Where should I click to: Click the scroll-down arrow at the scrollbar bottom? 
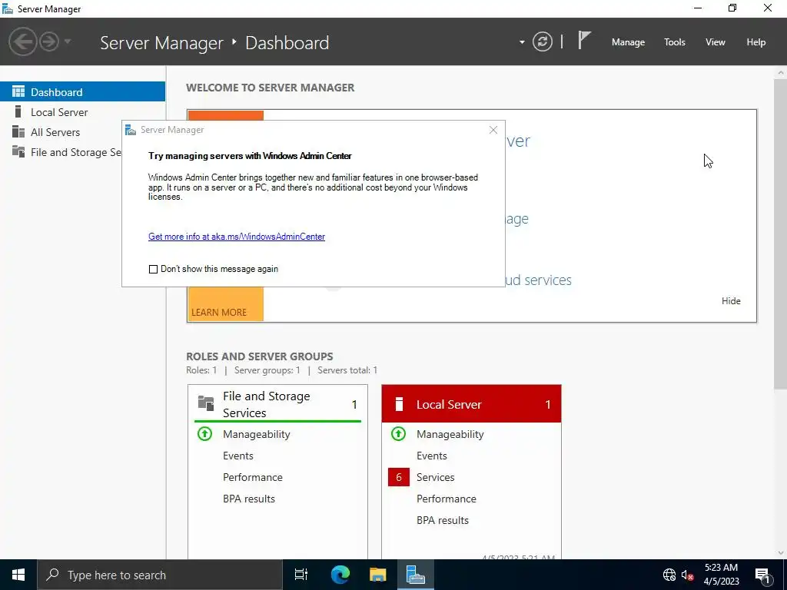pyautogui.click(x=781, y=553)
